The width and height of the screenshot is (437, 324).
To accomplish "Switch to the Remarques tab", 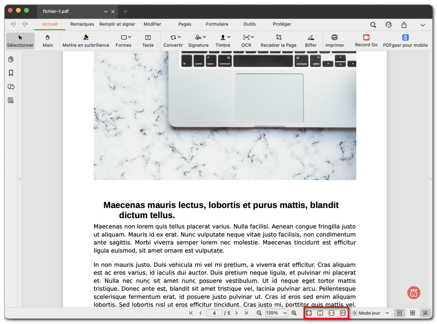I will click(82, 24).
